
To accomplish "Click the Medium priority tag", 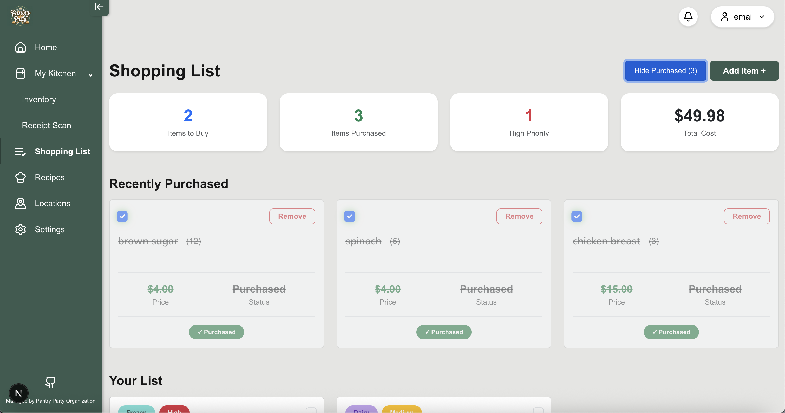I will (402, 409).
